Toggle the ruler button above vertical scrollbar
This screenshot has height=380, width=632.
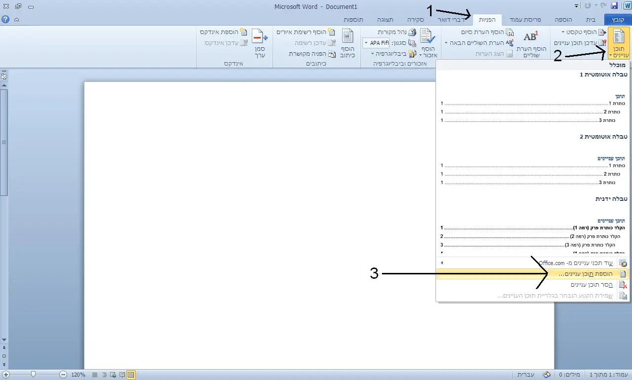(4, 76)
